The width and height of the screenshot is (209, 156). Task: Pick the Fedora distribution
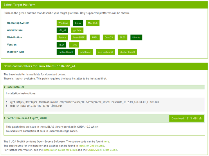click(62, 37)
